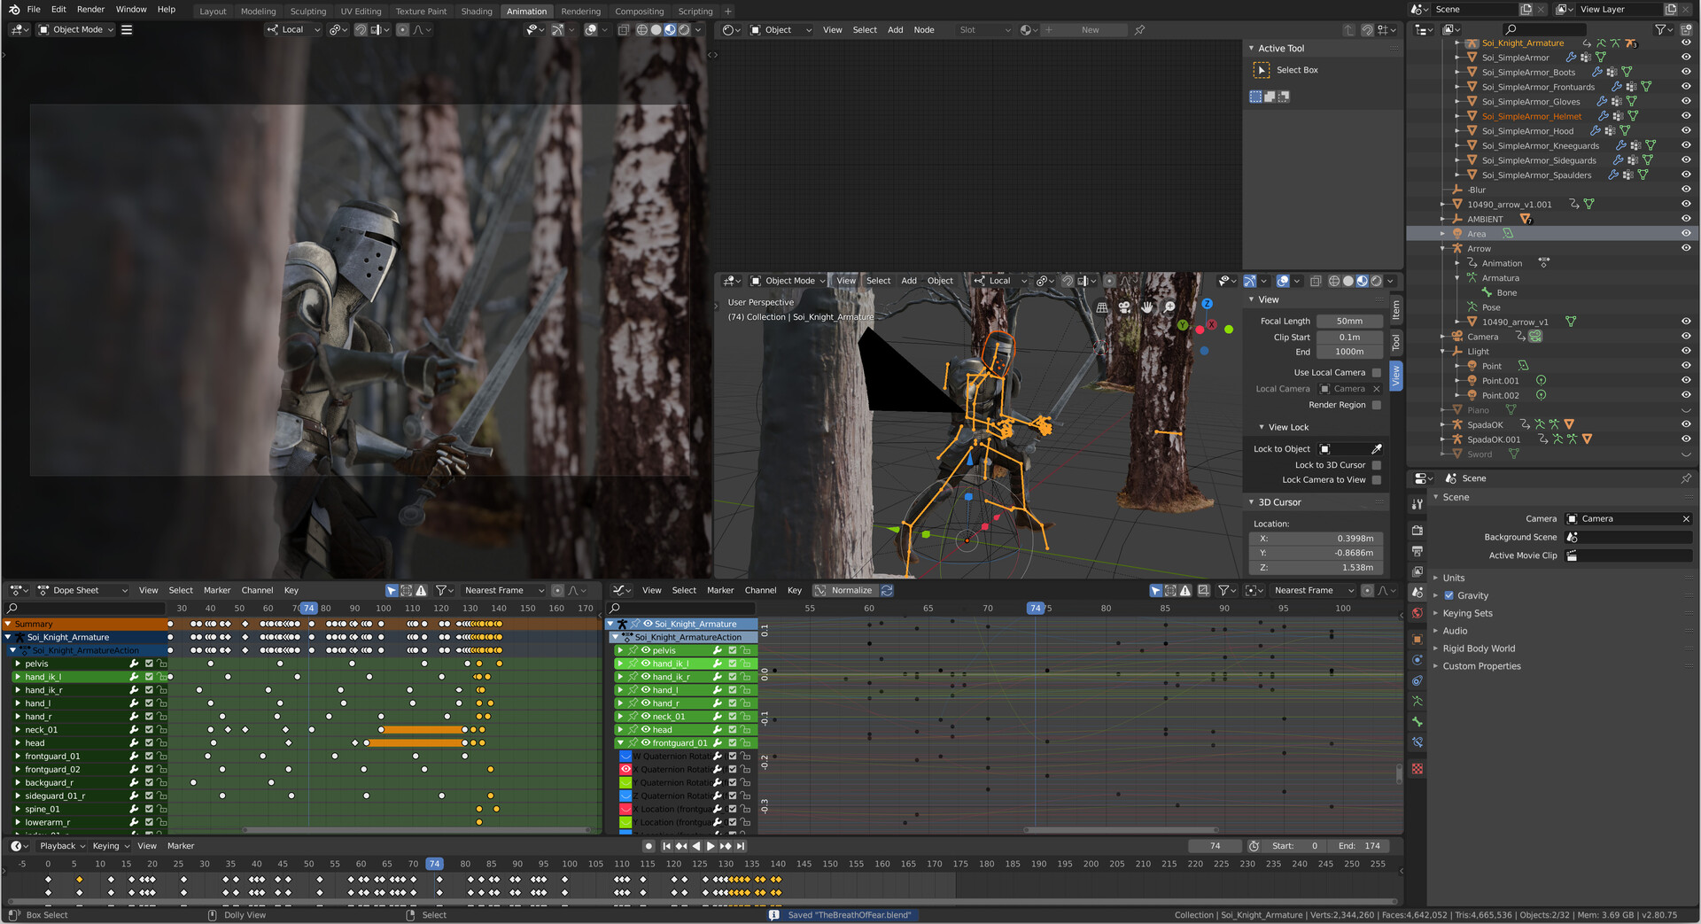Image resolution: width=1701 pixels, height=924 pixels.
Task: Uncheck the Gravity checkbox
Action: pyautogui.click(x=1449, y=595)
